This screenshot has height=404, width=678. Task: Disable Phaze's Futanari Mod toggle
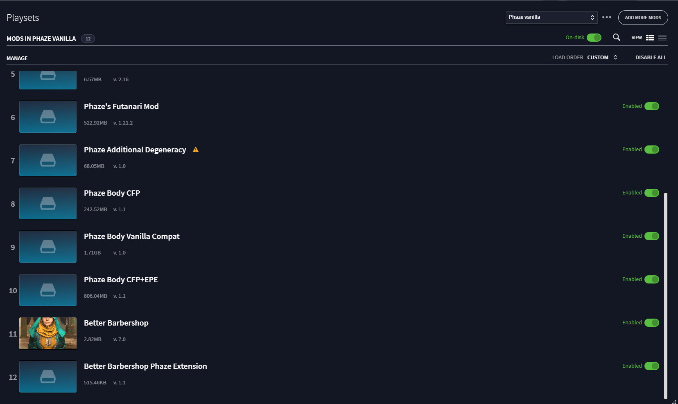click(652, 106)
